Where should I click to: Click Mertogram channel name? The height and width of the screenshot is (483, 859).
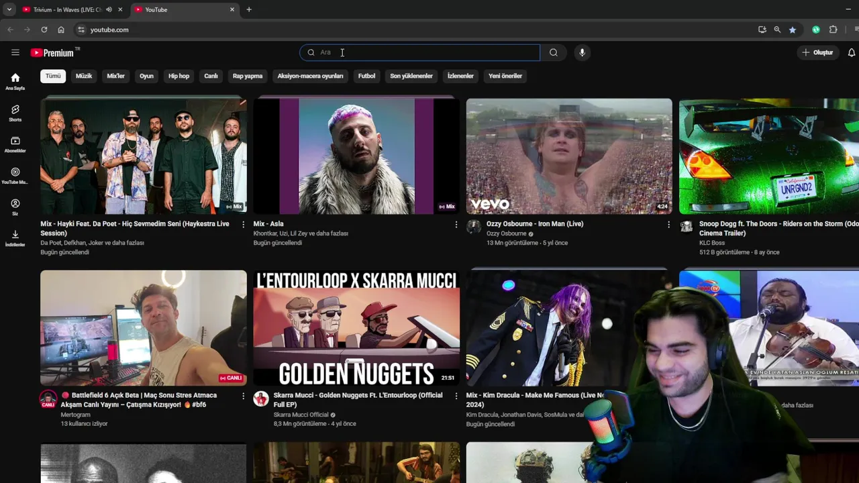coord(75,415)
